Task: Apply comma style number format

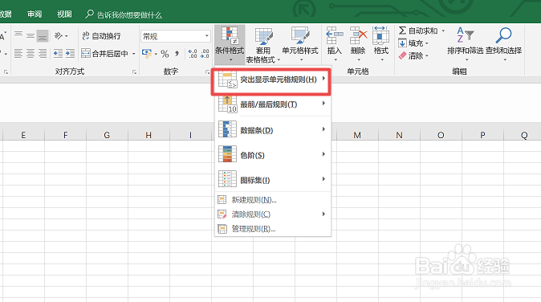Action: [x=177, y=54]
